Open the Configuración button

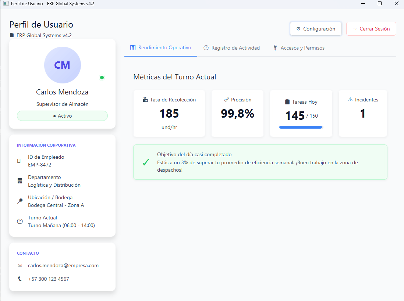316,29
